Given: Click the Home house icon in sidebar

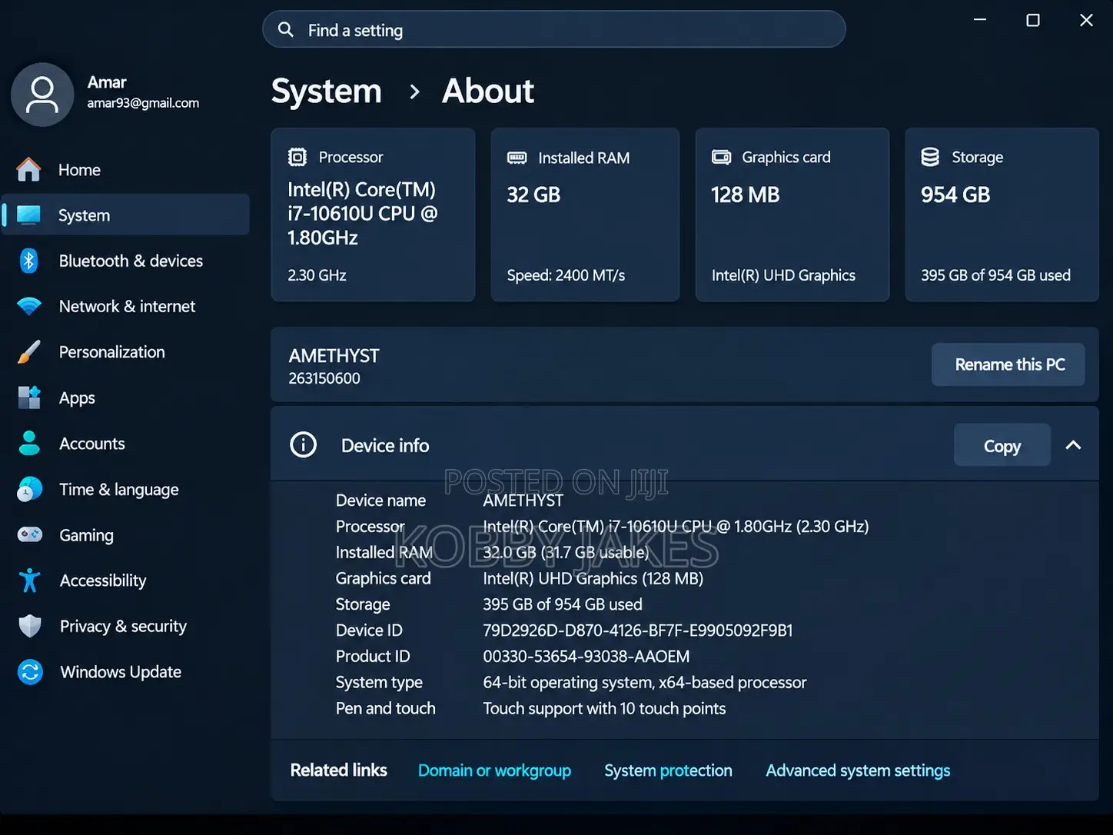Looking at the screenshot, I should pos(28,169).
